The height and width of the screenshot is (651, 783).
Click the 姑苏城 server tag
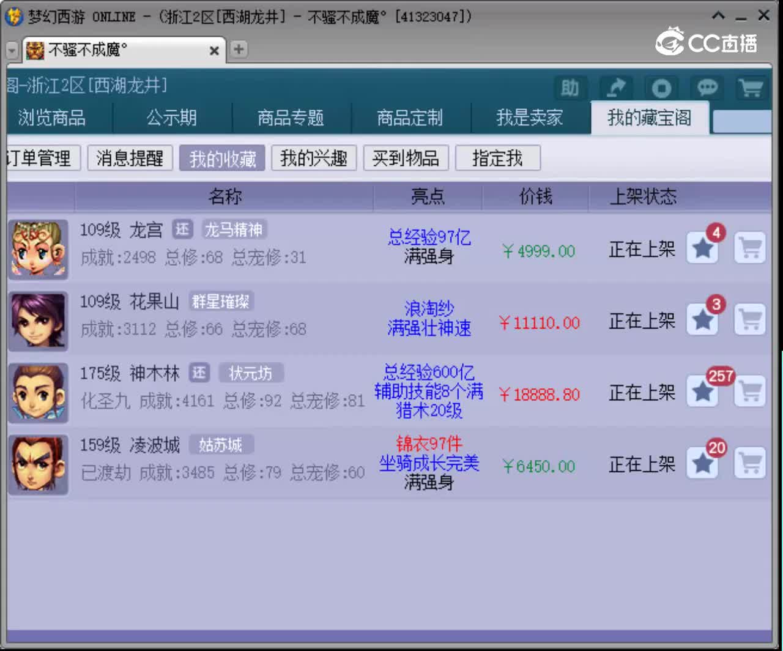coord(220,444)
